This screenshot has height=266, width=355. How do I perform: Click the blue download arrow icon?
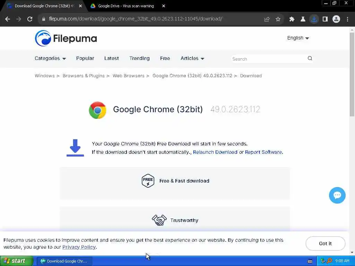[x=75, y=148]
